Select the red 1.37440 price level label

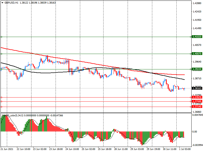click(197, 101)
